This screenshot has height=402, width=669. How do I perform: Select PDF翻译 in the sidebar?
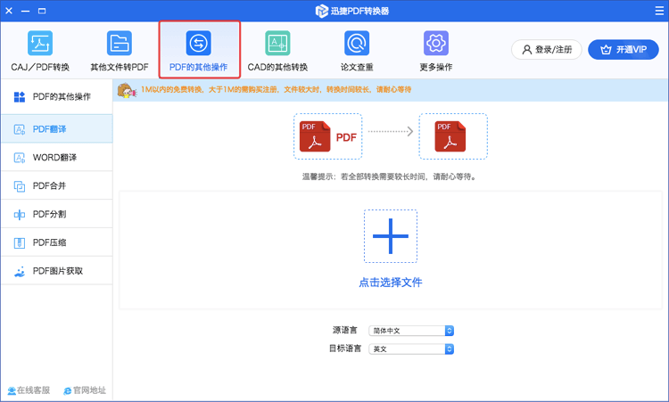tap(57, 128)
